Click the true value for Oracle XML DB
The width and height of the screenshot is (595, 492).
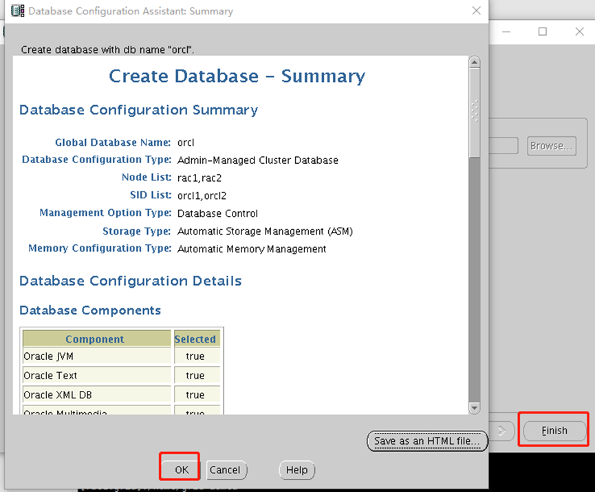(197, 395)
